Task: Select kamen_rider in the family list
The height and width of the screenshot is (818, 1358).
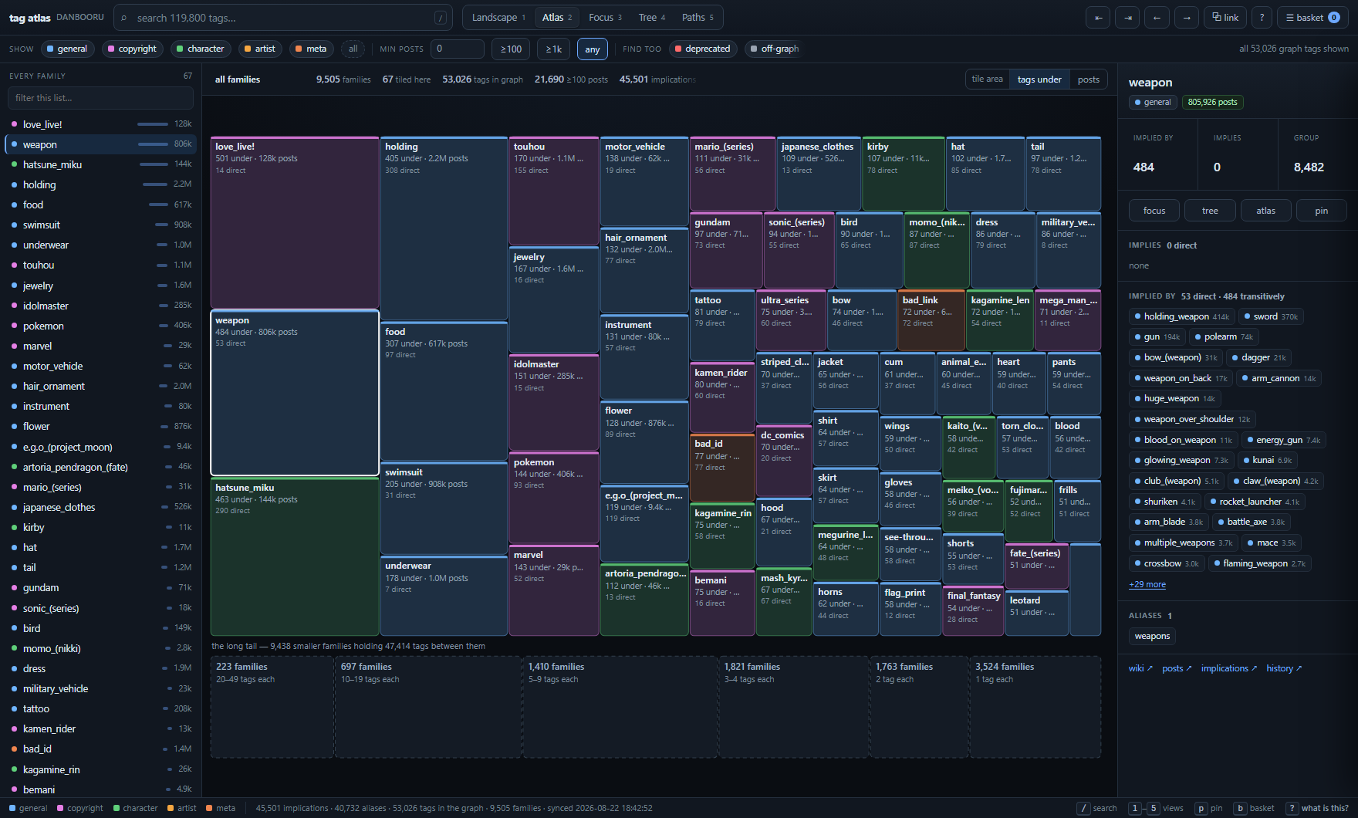Action: point(100,728)
